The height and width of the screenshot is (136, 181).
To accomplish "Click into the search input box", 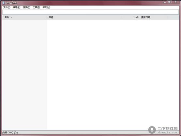I will [91, 12].
